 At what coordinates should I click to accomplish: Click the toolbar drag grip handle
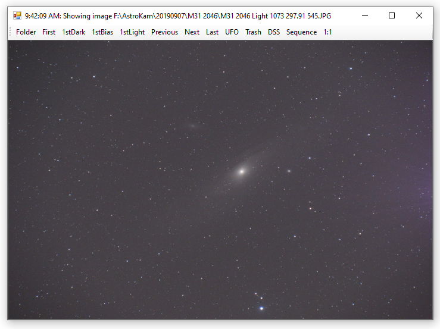[10, 32]
